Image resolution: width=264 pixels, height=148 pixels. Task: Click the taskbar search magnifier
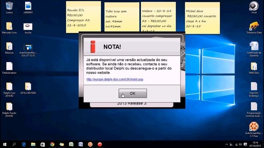[x=14, y=144]
